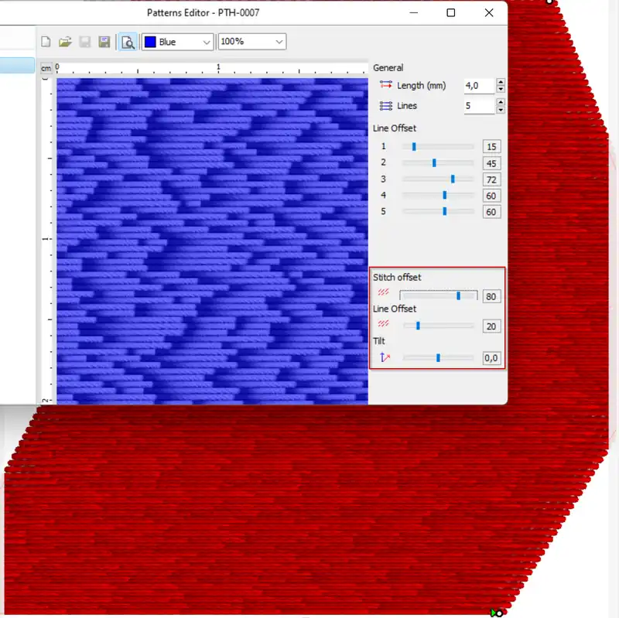Create a new pattern document
The width and height of the screenshot is (619, 618).
(x=46, y=42)
